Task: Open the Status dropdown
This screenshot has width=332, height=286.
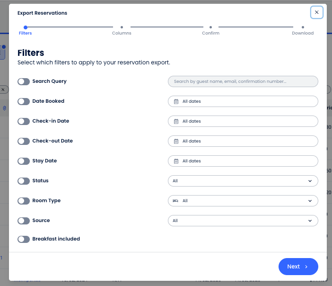Action: pyautogui.click(x=243, y=181)
